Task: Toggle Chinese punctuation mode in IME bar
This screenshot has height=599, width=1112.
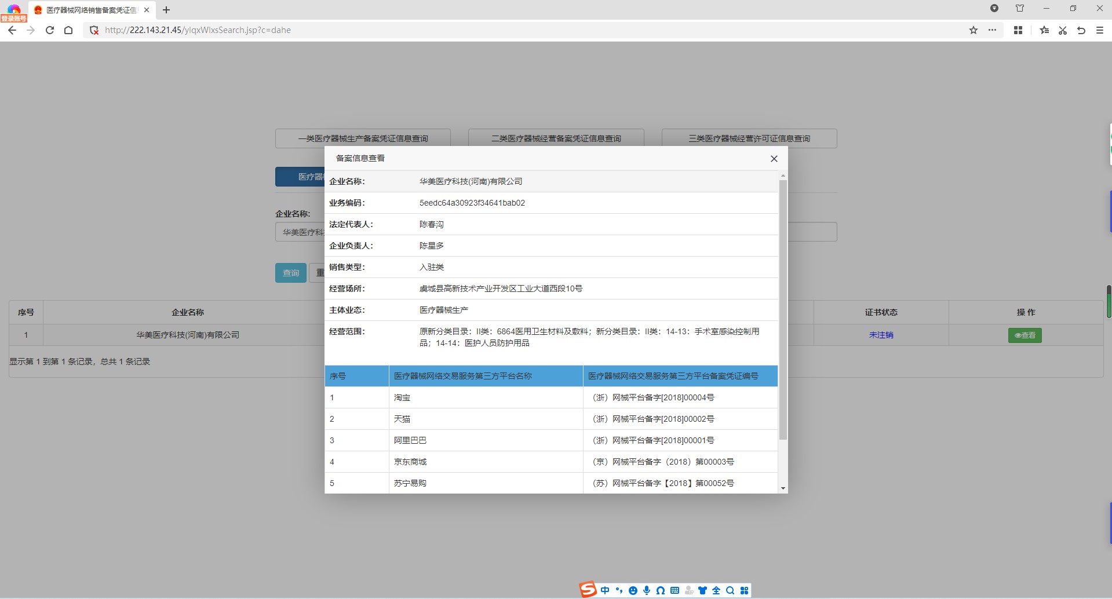Action: [x=619, y=590]
